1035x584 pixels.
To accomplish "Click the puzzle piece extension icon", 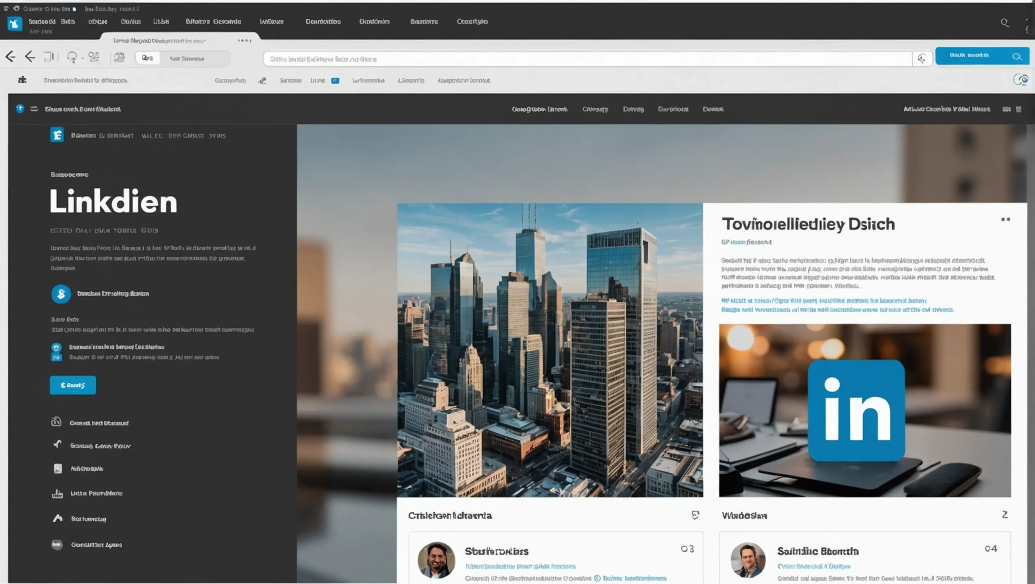I will pos(22,80).
